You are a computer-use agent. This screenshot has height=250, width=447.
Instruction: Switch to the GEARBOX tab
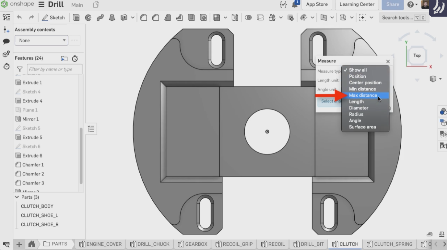point(192,244)
